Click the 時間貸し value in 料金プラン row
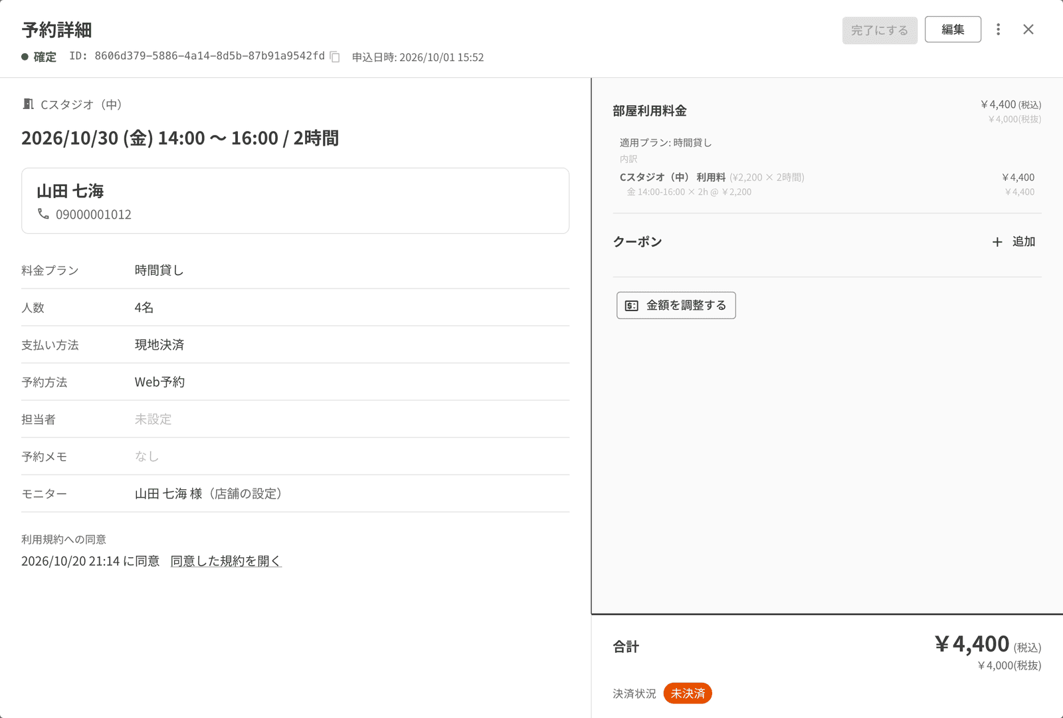The width and height of the screenshot is (1063, 718). pyautogui.click(x=159, y=270)
